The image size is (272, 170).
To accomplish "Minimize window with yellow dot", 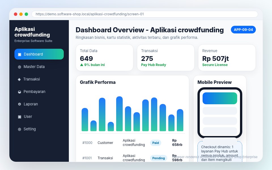I will [21, 14].
